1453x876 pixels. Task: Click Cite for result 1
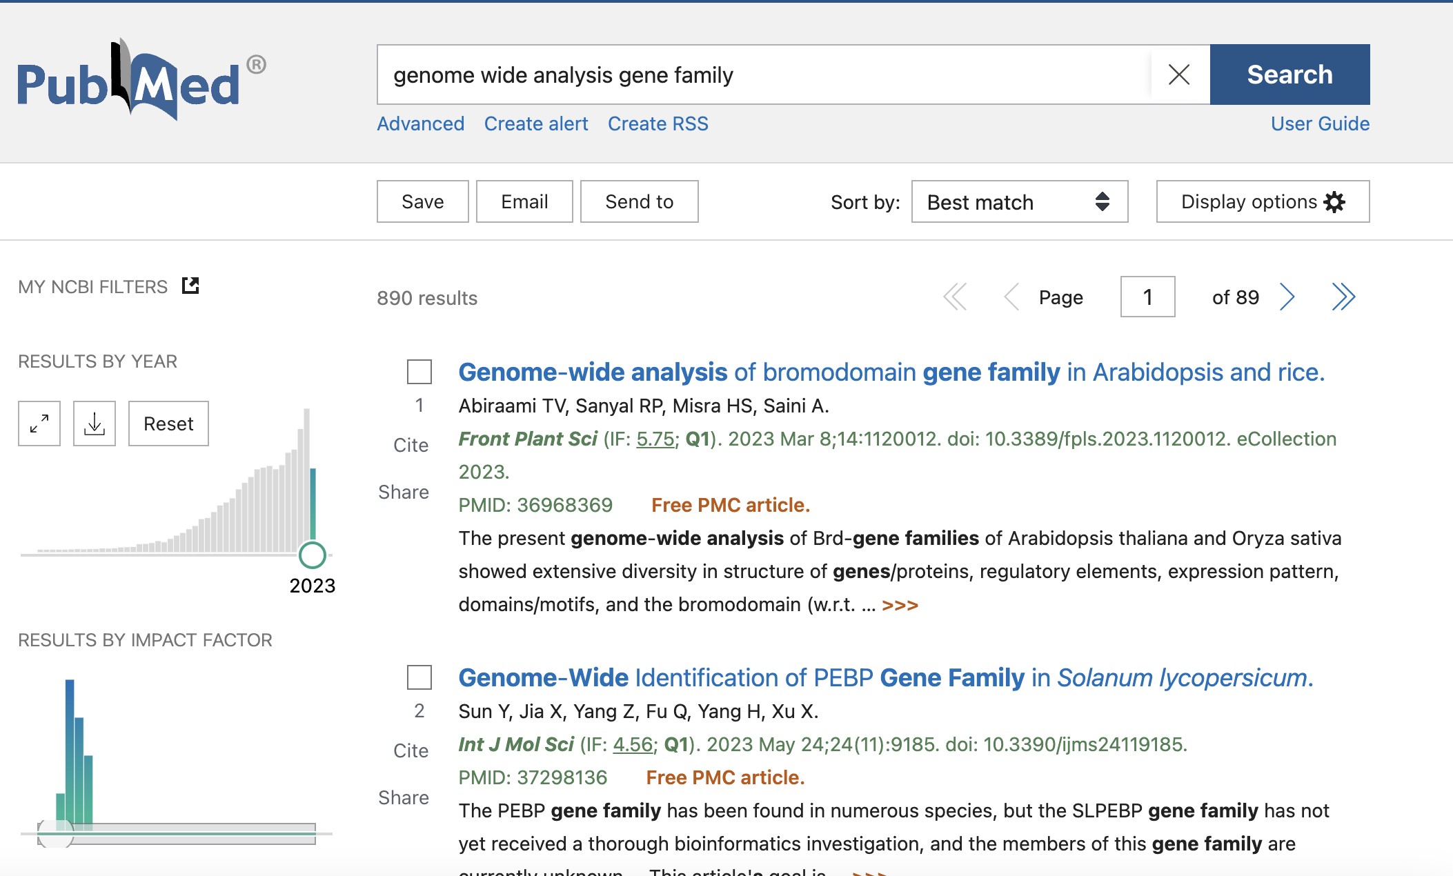[411, 445]
